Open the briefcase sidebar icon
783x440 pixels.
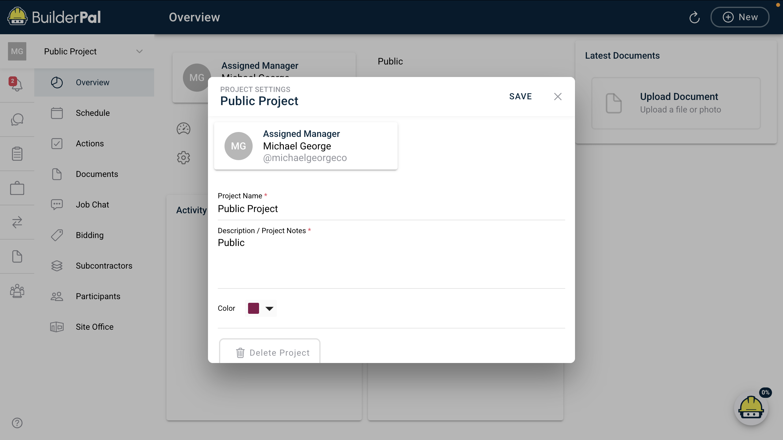click(17, 188)
